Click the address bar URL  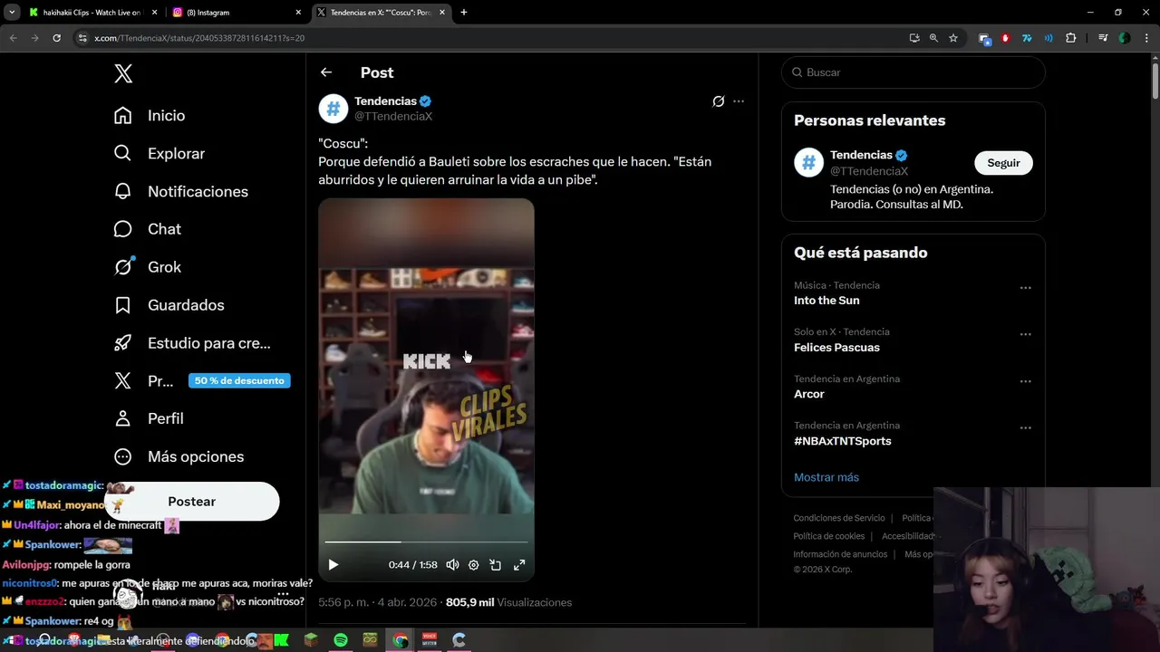199,38
